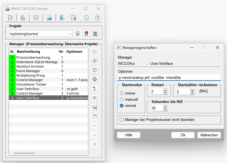227x163 pixels.
Task: Select the User Interface '-p vision/startu' row
Action: [x=48, y=98]
